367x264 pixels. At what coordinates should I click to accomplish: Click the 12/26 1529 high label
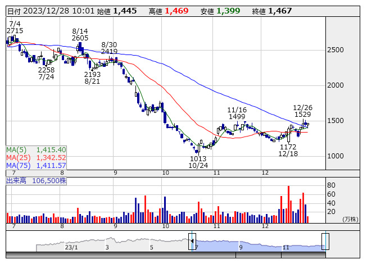[302, 111]
